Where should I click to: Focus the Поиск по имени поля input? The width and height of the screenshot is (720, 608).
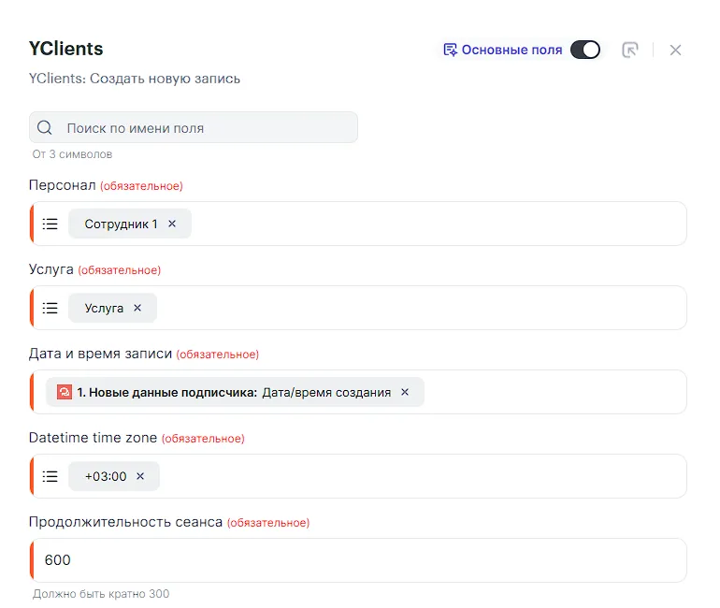point(194,127)
